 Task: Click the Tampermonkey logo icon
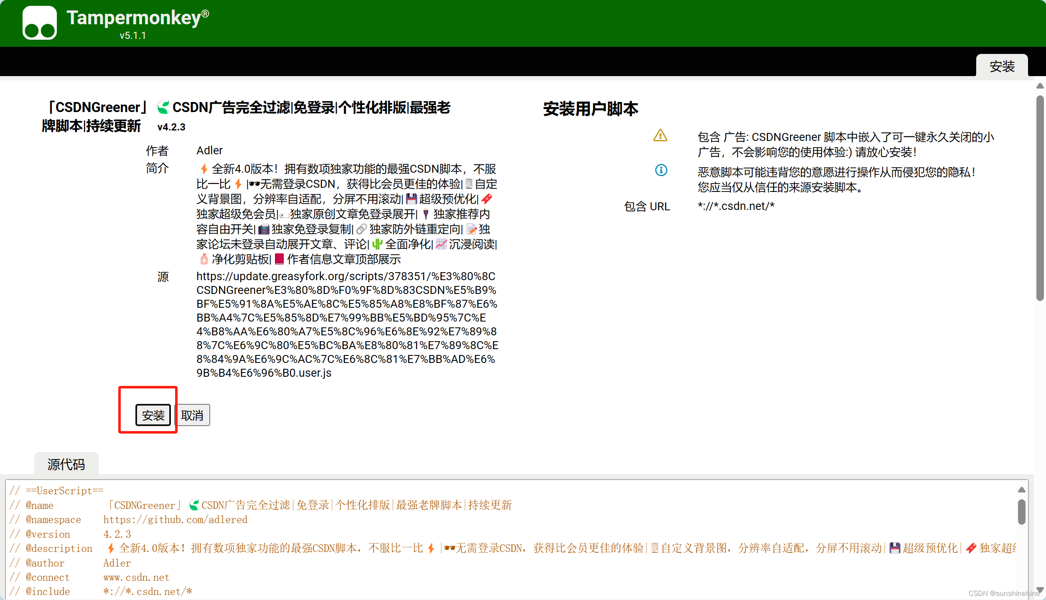tap(39, 23)
